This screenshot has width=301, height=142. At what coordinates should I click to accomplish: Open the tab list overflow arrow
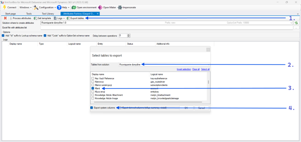click(298, 14)
